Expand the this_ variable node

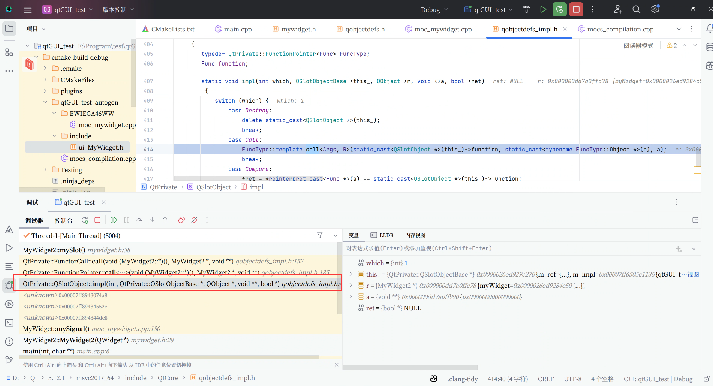tap(351, 274)
